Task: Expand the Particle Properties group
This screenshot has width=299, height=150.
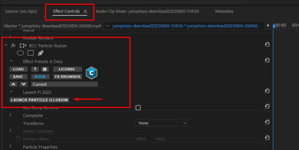Action: click(10, 146)
